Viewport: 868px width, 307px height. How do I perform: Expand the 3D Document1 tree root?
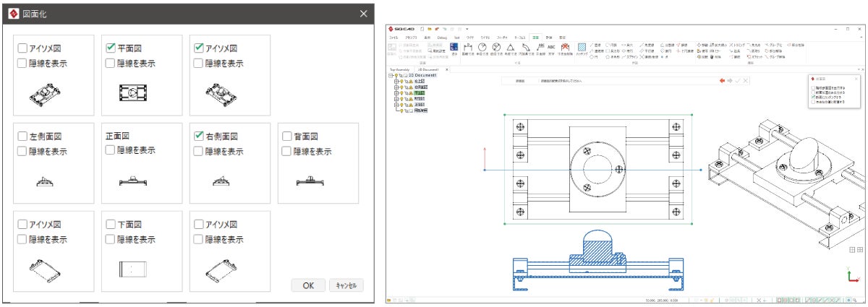click(x=391, y=75)
